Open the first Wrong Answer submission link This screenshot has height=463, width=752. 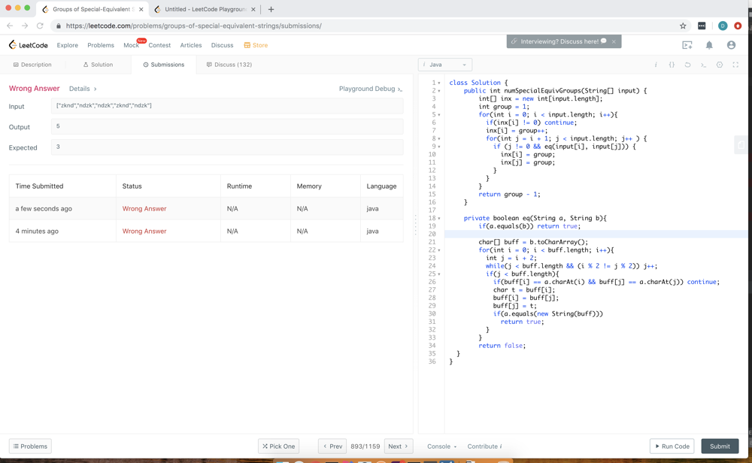coord(144,209)
